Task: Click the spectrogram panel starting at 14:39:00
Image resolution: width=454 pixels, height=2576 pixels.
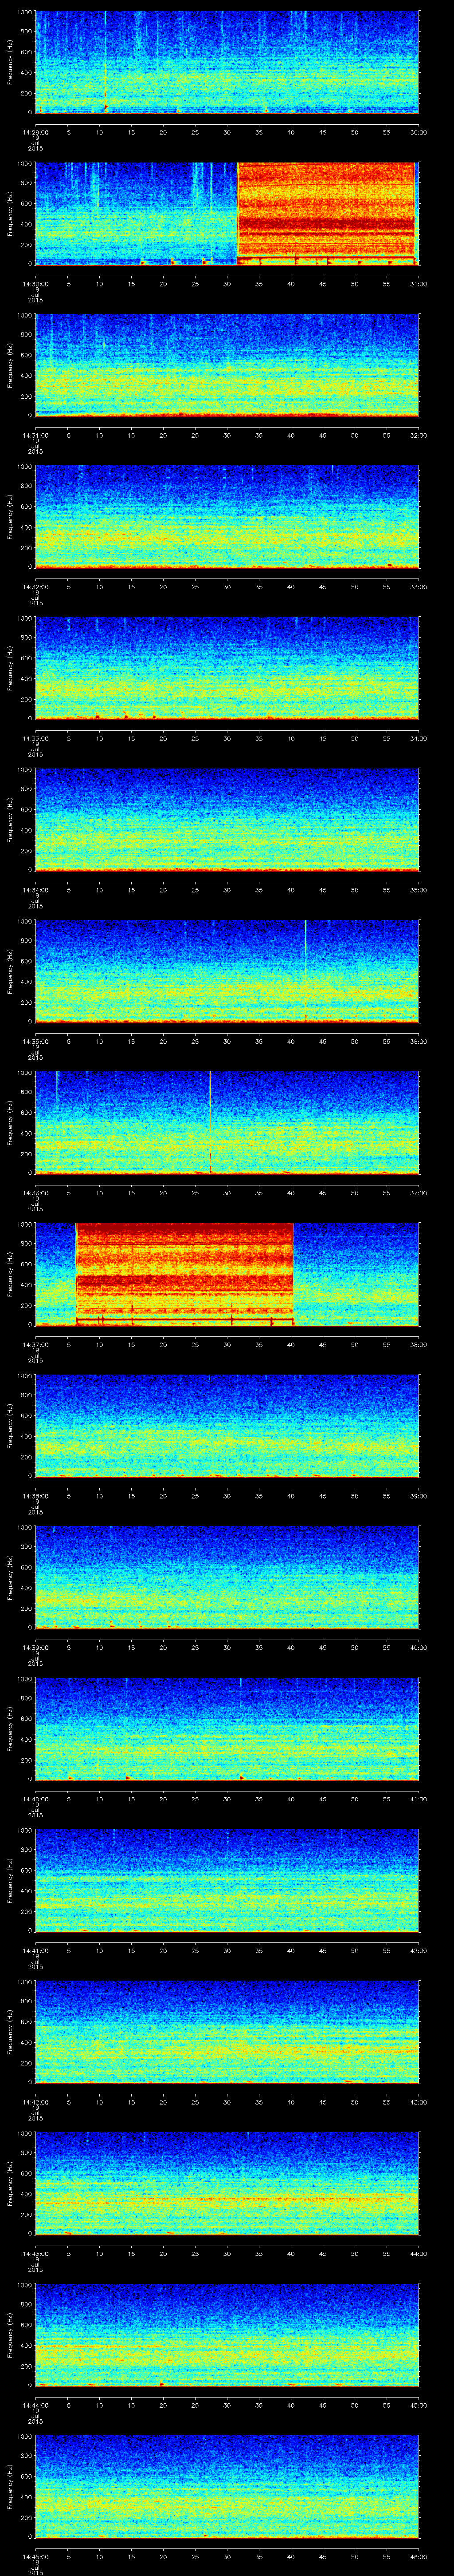Action: tap(227, 1577)
